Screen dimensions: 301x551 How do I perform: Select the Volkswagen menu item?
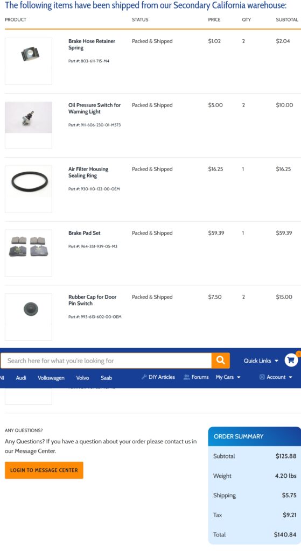(51, 378)
